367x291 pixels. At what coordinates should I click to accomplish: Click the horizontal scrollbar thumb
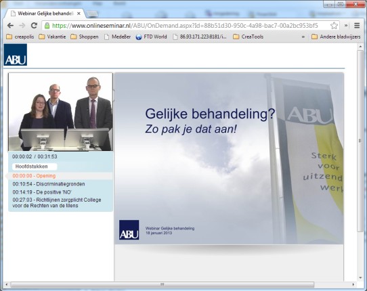(163, 285)
